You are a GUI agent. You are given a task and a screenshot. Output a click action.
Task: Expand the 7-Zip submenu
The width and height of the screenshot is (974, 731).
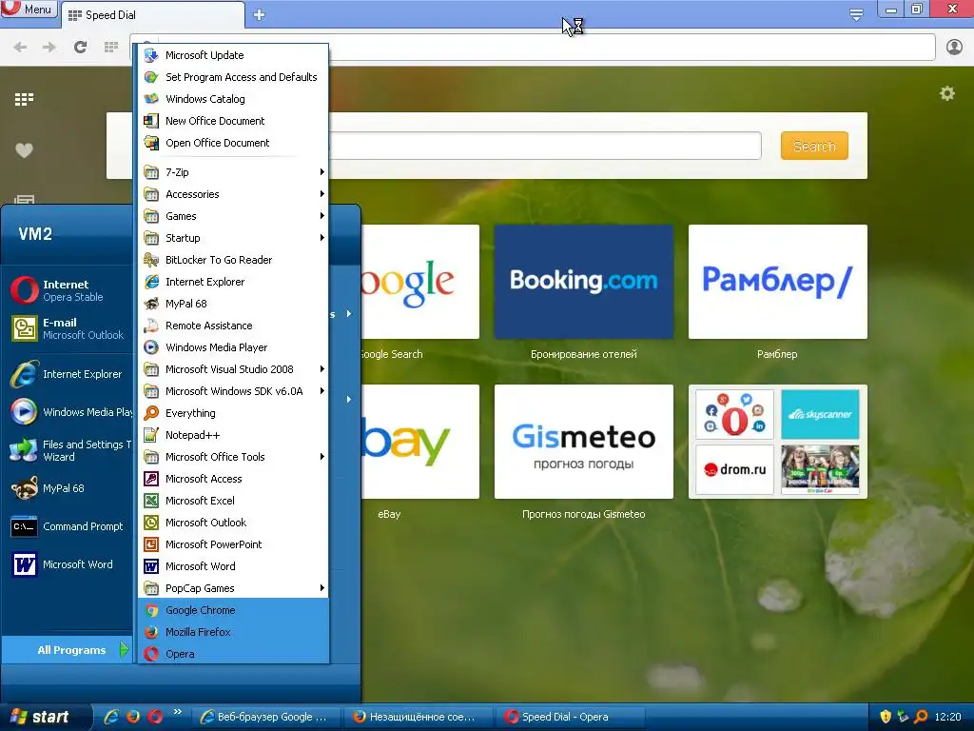[x=233, y=172]
